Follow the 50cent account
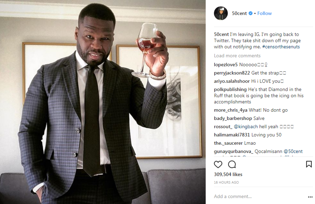 [x=264, y=13]
